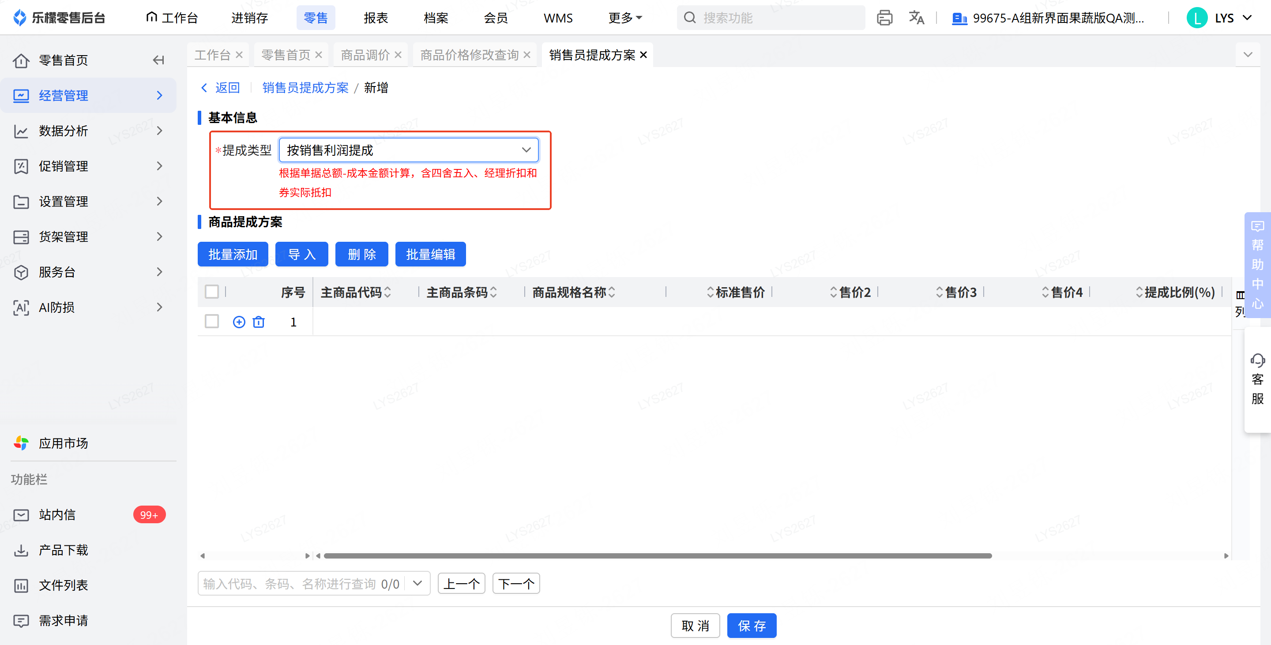Open the tab list dropdown chevron
1271x645 pixels.
1248,55
